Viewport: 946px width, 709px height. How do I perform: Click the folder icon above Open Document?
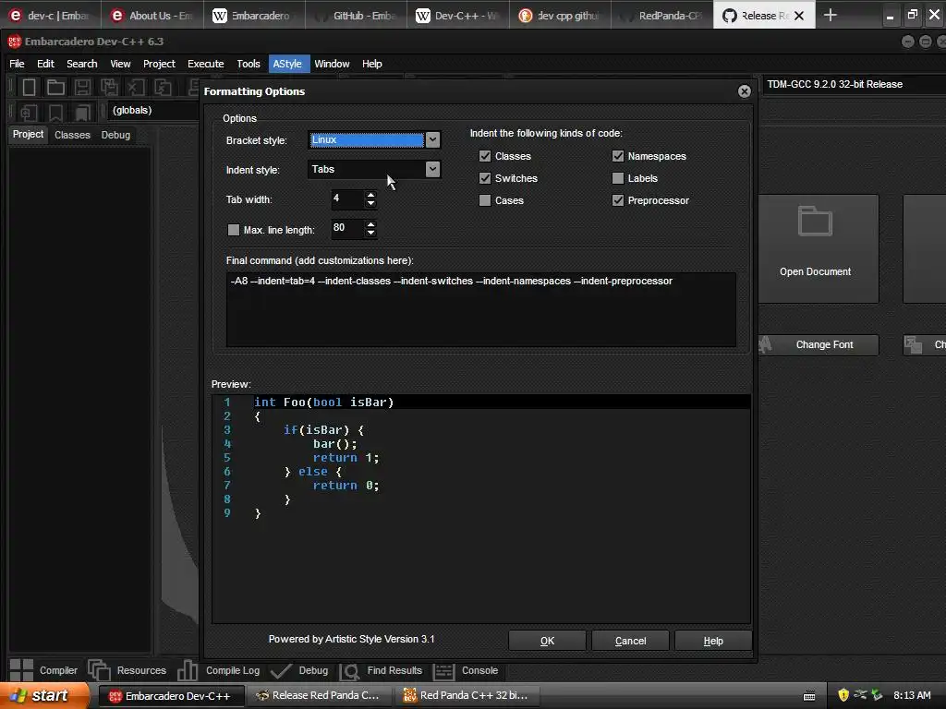pos(815,221)
